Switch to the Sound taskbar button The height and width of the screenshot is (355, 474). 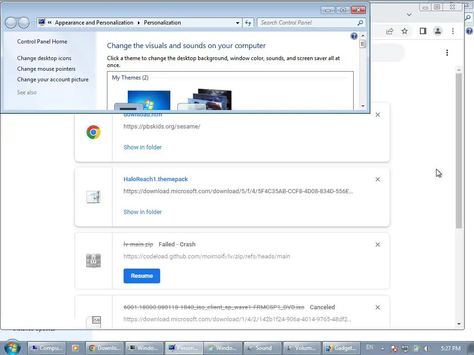262,348
